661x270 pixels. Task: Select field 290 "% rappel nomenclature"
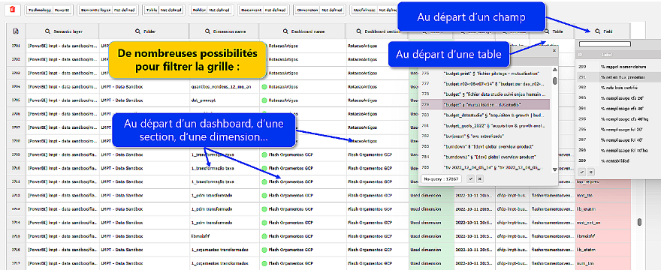(x=619, y=67)
